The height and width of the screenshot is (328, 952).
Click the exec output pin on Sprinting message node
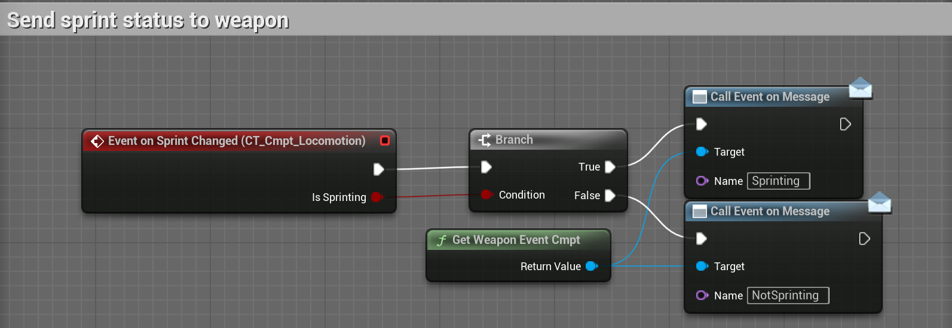tap(846, 124)
